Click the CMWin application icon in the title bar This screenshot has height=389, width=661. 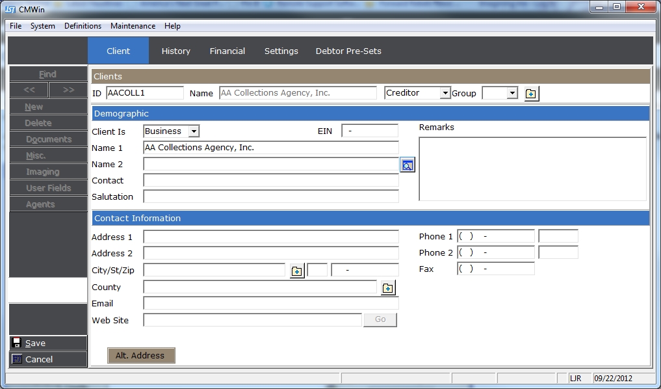pos(10,8)
